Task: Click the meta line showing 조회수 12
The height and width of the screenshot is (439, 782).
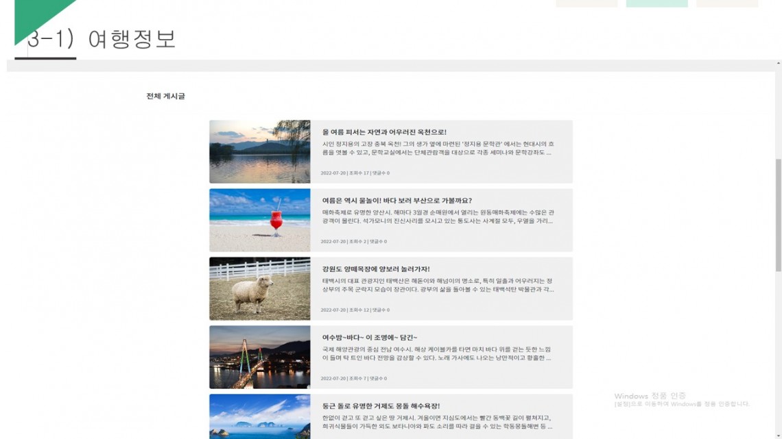Action: tap(355, 310)
